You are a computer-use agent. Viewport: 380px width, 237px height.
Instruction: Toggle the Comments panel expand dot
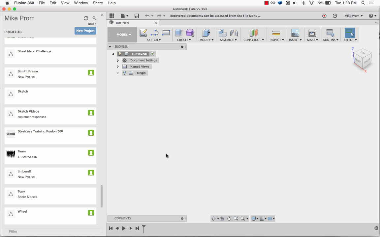pyautogui.click(x=182, y=218)
